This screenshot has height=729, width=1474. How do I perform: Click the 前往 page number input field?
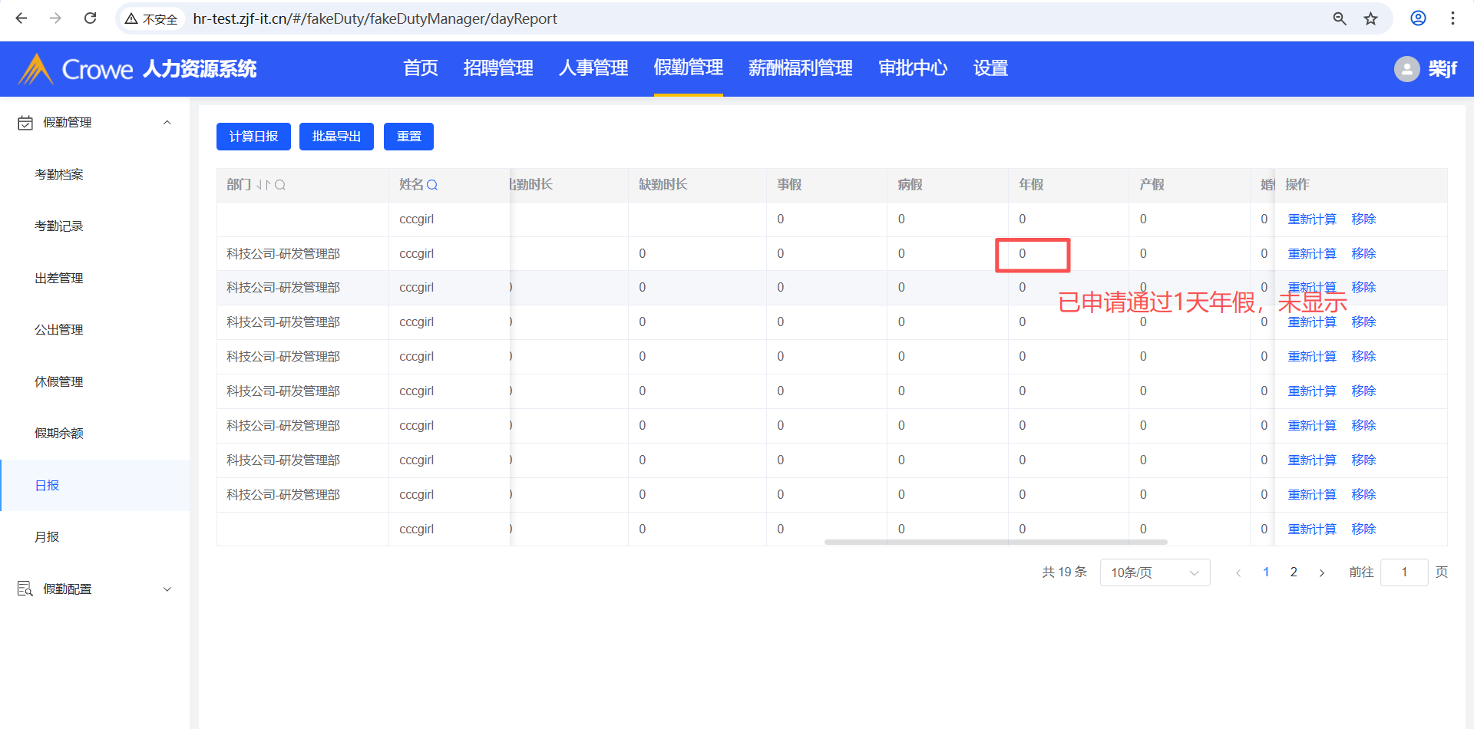coord(1403,572)
